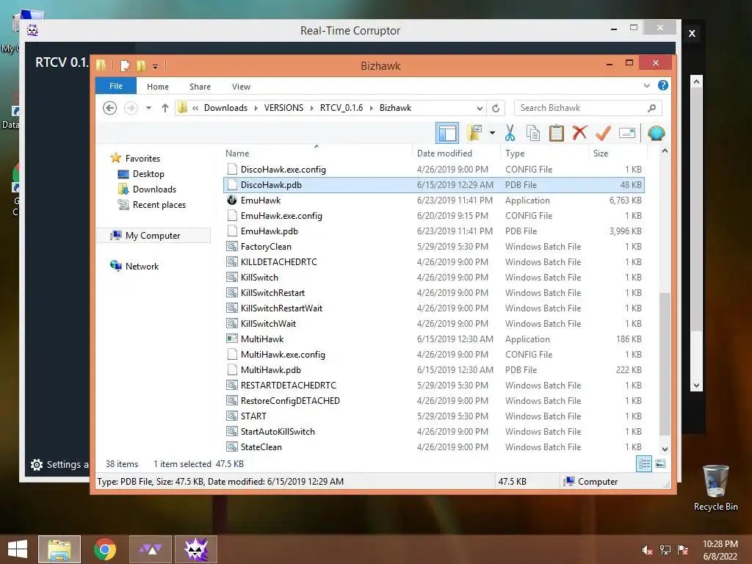Open the folder options toolbar icon
Viewport: 752px width, 564px height.
(x=474, y=133)
